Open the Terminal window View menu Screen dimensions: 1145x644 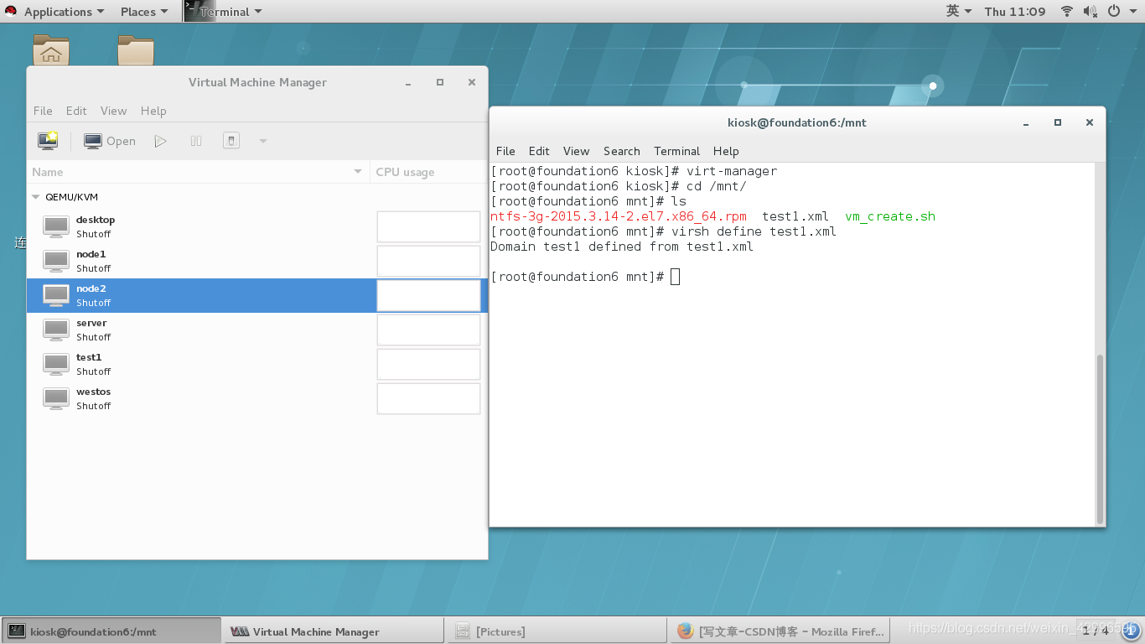click(x=576, y=151)
